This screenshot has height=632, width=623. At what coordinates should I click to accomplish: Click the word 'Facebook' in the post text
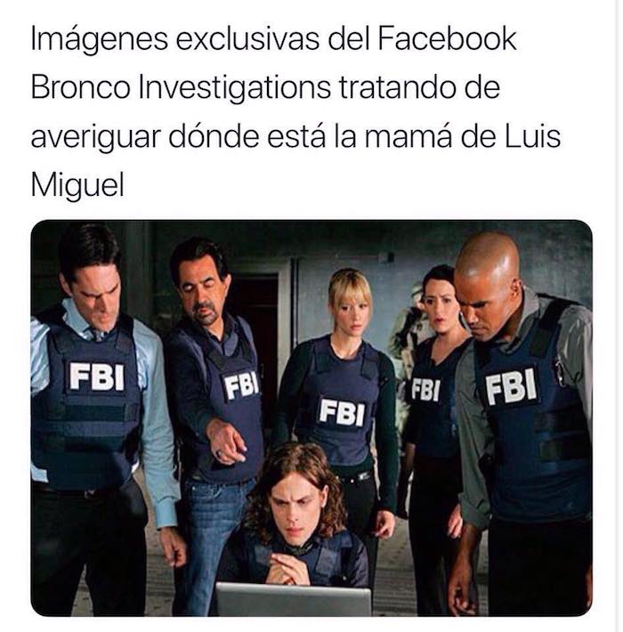click(447, 39)
